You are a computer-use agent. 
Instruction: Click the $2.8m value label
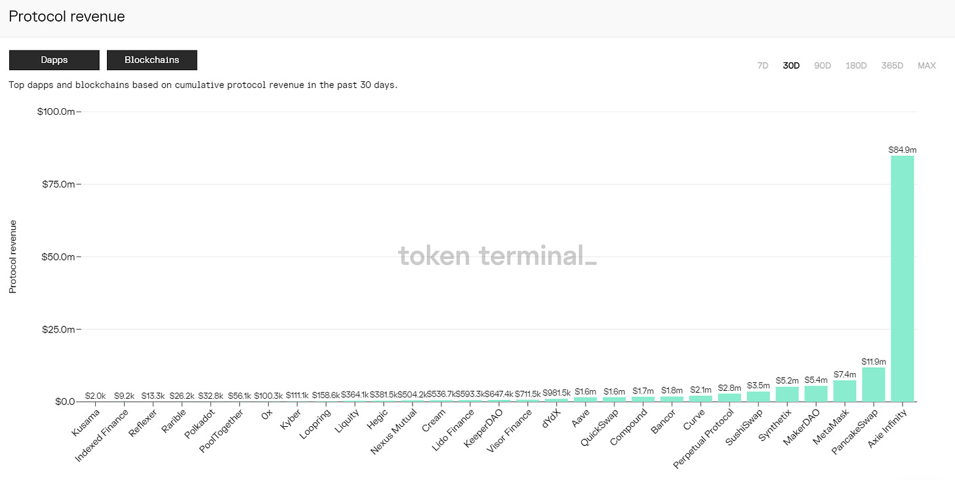729,388
